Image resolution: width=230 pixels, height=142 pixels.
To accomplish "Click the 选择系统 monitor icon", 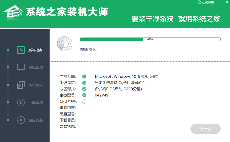I will tap(21, 67).
